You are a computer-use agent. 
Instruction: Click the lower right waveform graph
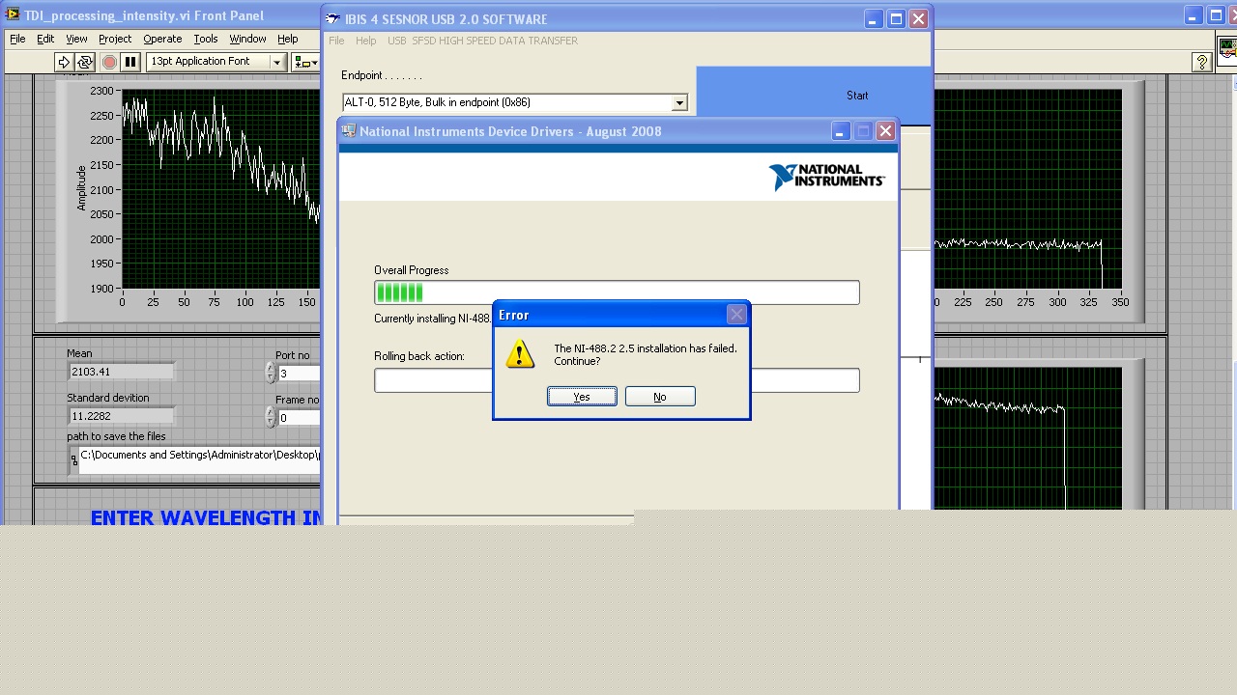[1028, 438]
